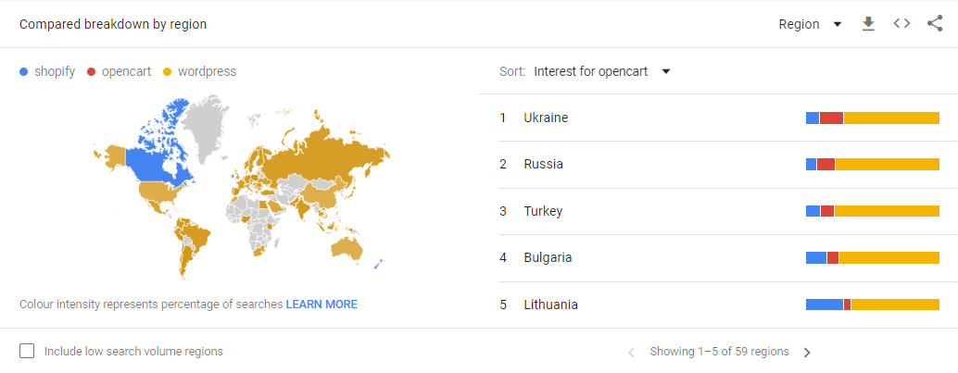Download the region breakdown as CSV
This screenshot has width=958, height=373.
tap(868, 24)
